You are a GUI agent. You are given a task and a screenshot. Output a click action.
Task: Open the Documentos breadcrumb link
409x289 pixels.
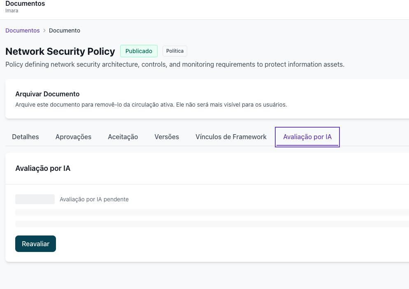23,30
